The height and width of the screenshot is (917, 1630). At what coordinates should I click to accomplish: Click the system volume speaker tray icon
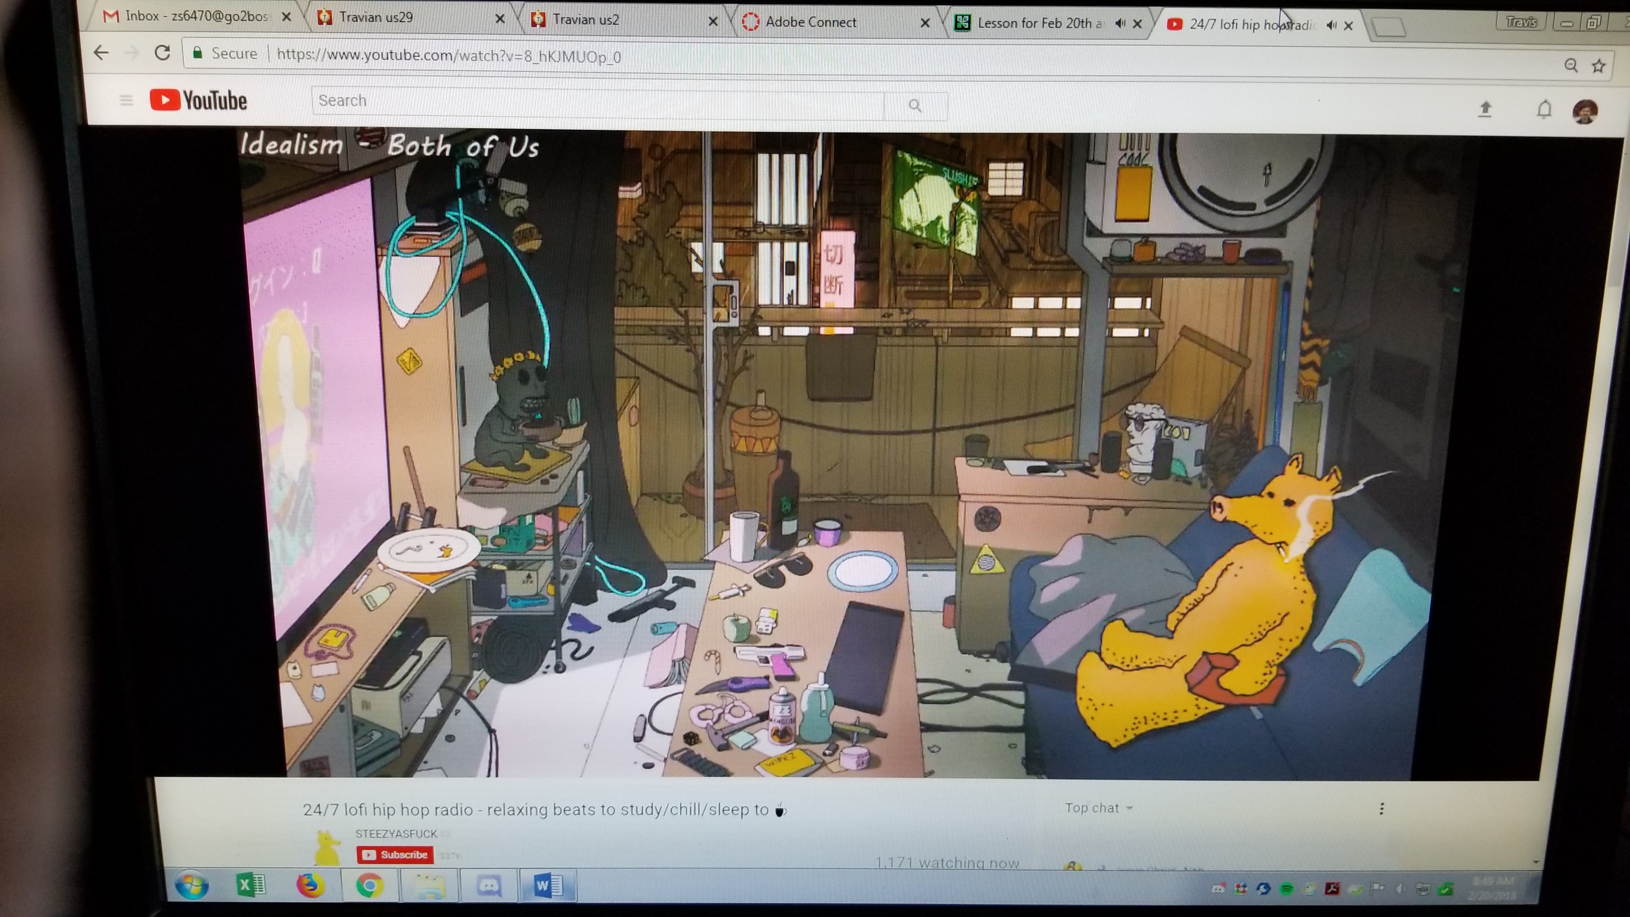tap(1400, 889)
